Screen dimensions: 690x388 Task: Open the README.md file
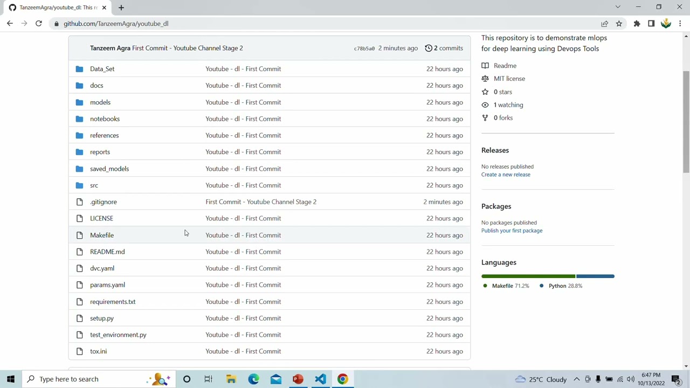tap(107, 252)
